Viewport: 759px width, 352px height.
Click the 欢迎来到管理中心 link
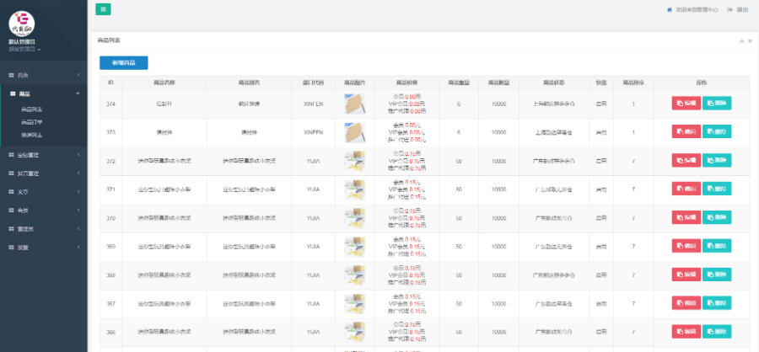coord(697,9)
